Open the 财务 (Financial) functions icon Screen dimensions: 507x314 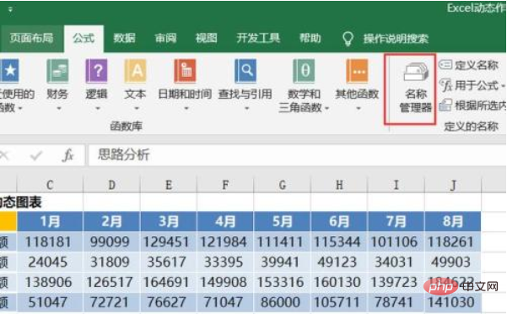[57, 71]
